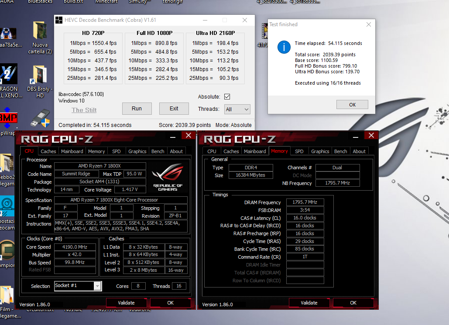Select Bench tab in right CPU-Z window
The width and height of the screenshot is (449, 325).
coord(340,151)
